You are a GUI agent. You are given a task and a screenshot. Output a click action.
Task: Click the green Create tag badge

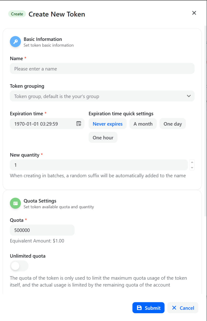click(x=17, y=14)
